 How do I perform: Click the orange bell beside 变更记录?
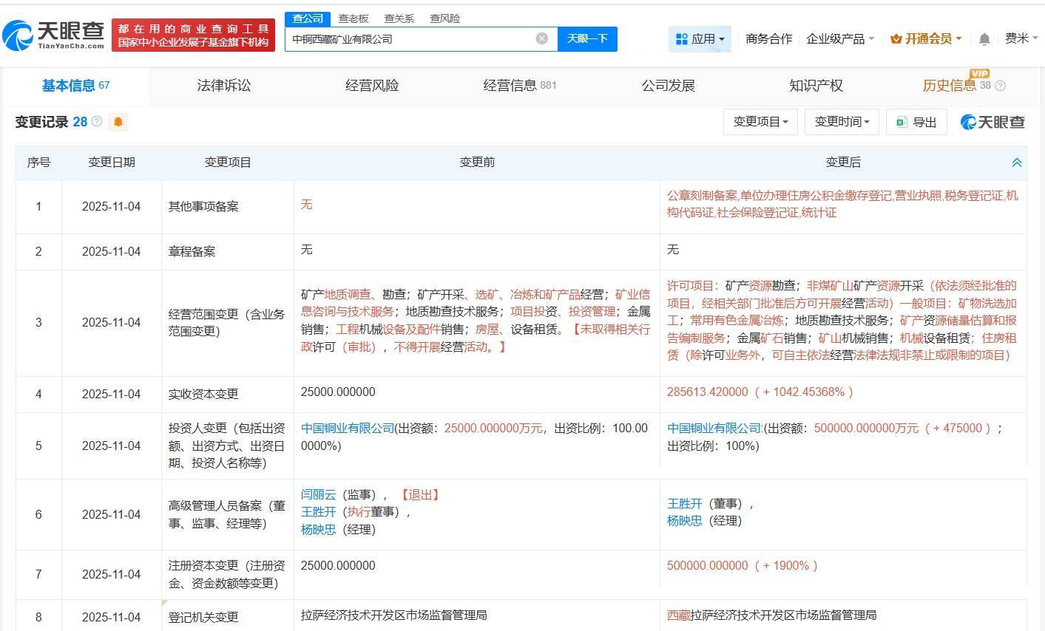click(118, 122)
